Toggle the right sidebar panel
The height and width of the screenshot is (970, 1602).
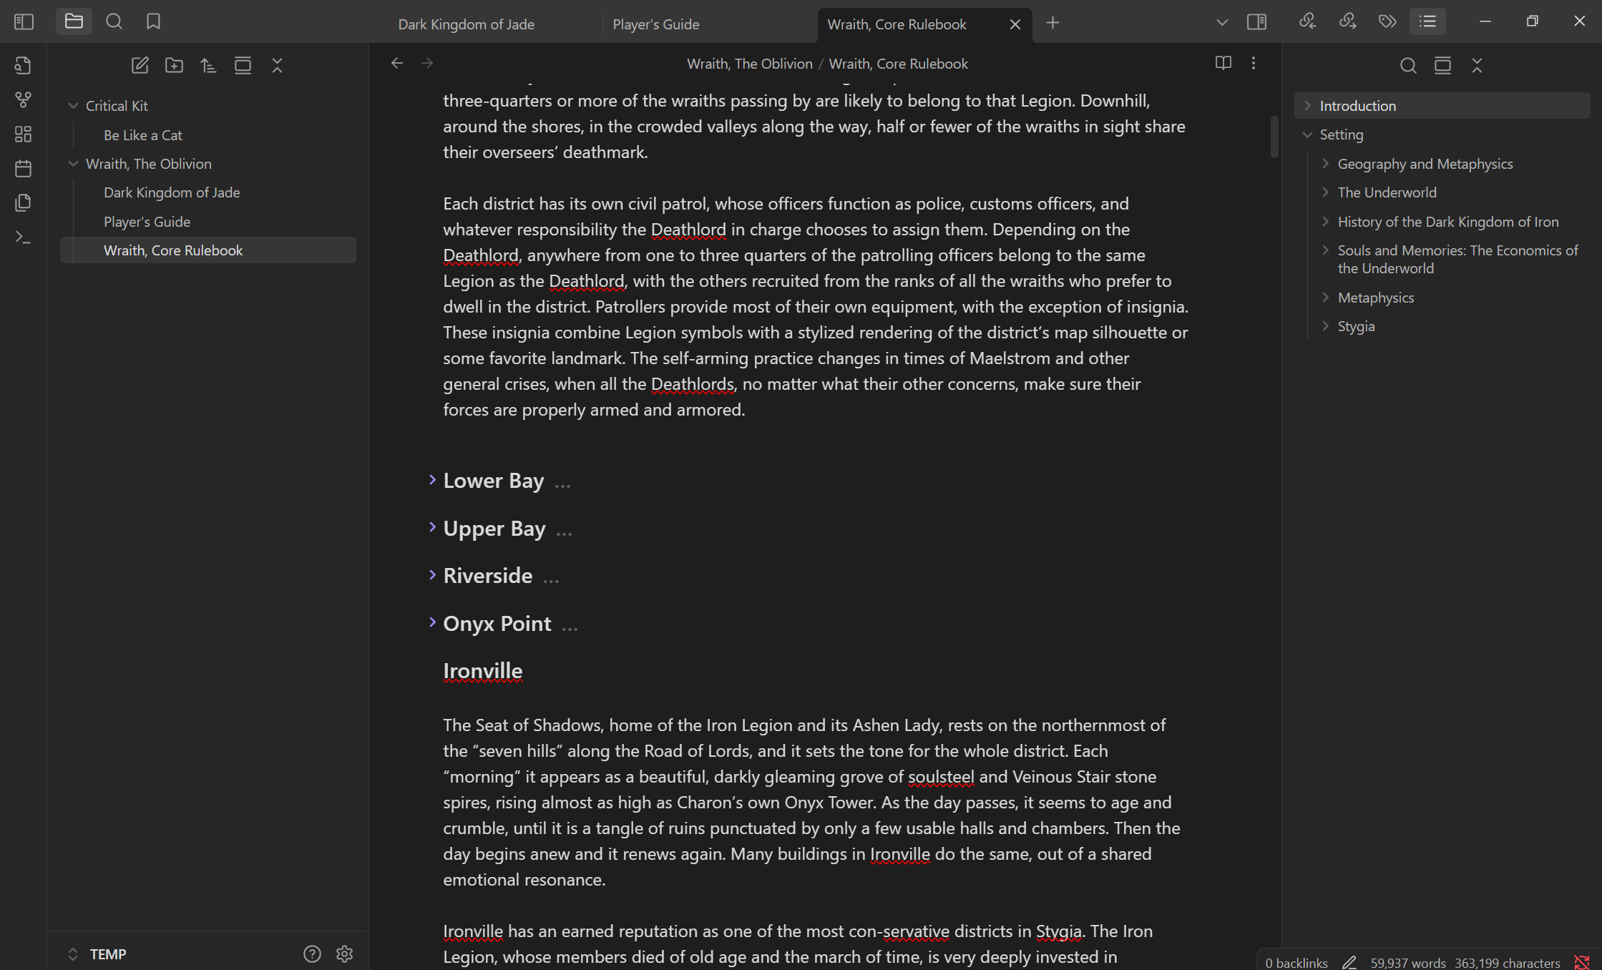click(1256, 22)
